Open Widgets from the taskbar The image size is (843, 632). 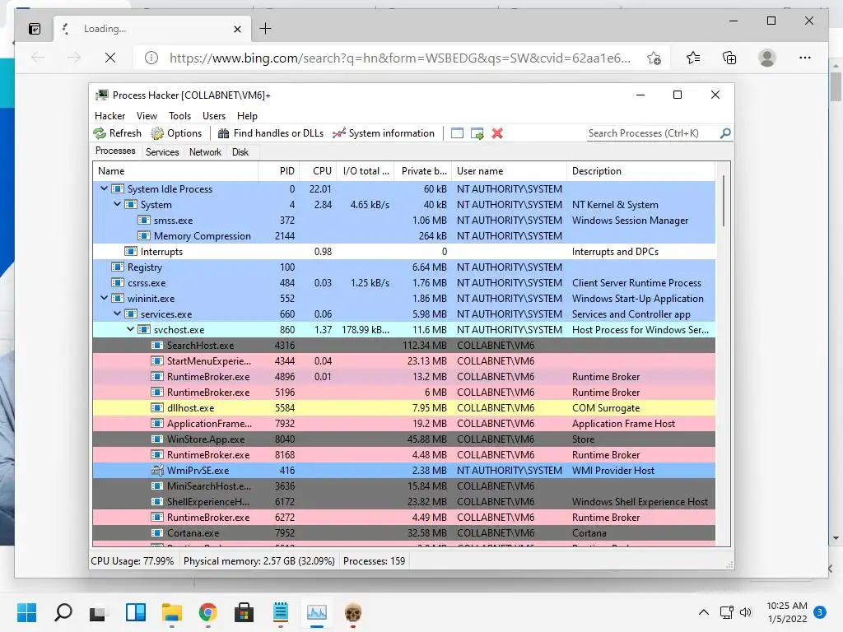point(136,612)
